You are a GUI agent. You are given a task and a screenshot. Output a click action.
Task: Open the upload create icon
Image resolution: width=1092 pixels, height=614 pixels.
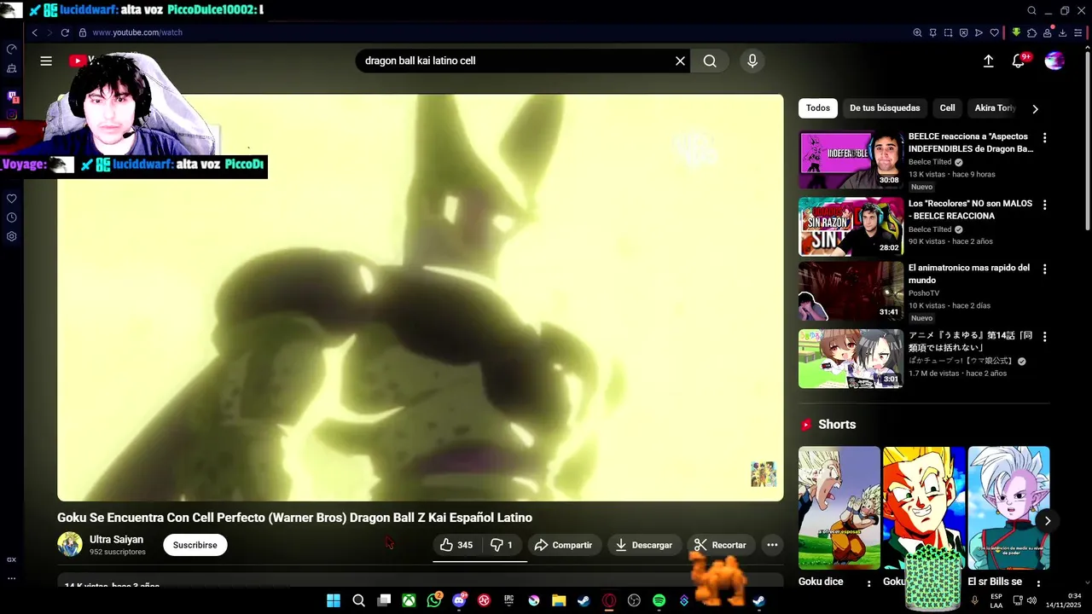(x=988, y=61)
